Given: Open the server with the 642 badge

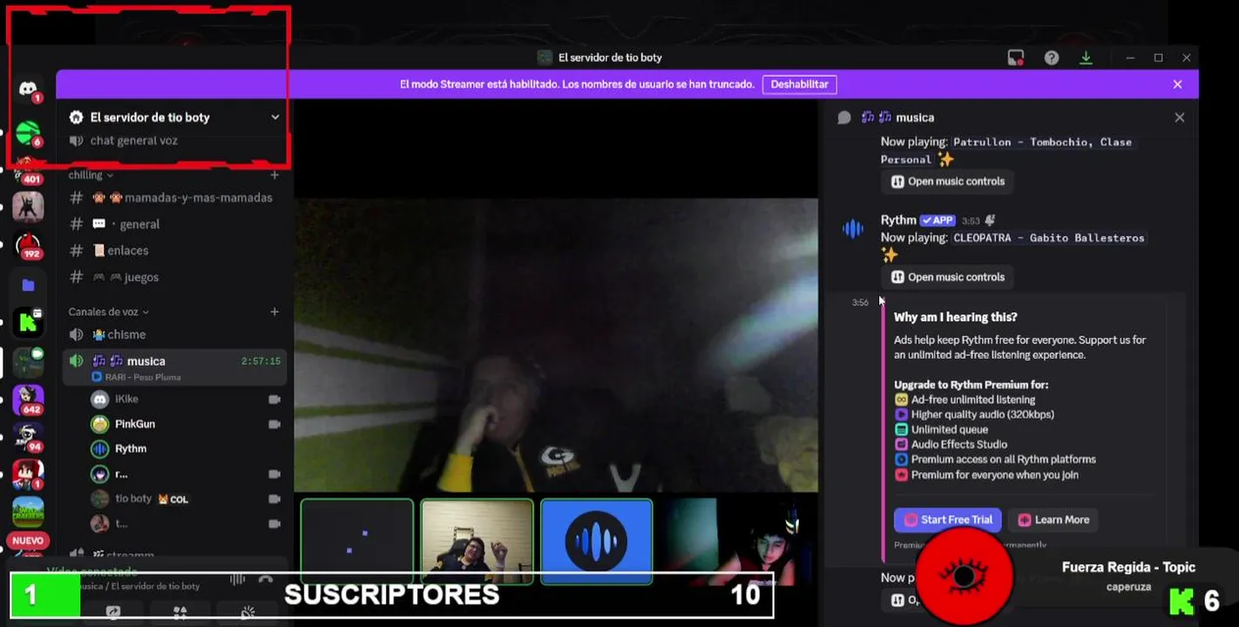Looking at the screenshot, I should click(28, 400).
